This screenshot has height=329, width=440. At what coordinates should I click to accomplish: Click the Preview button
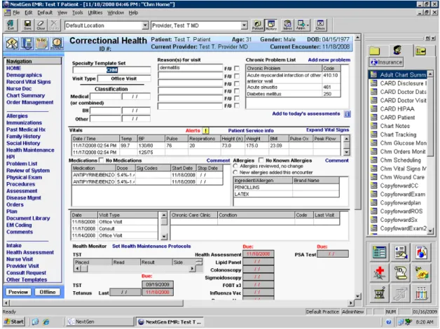tap(18, 292)
